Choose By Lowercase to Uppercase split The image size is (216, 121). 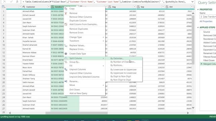[124, 70]
